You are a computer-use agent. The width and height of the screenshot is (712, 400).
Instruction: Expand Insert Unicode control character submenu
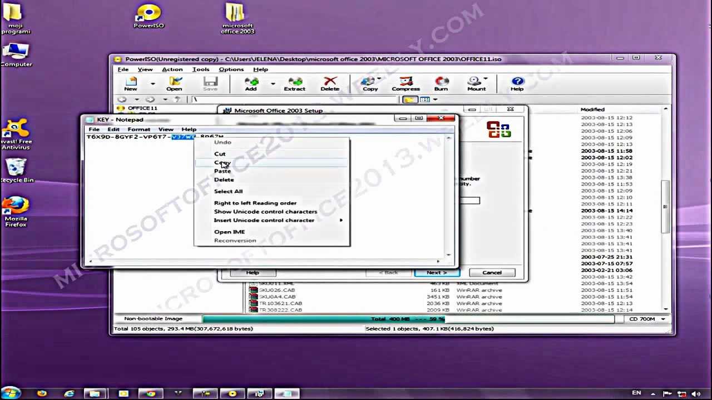coord(272,221)
